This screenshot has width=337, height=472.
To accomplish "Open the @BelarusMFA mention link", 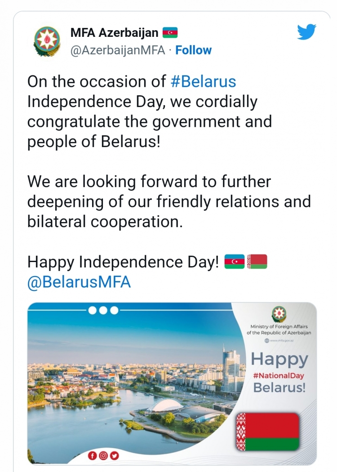I will [x=79, y=282].
